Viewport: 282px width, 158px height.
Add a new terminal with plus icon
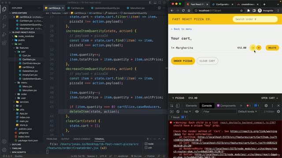point(148,139)
